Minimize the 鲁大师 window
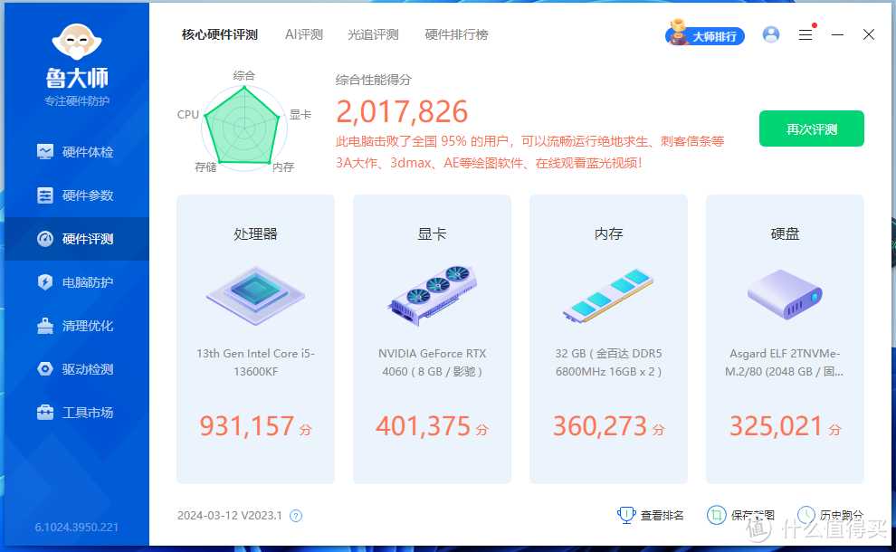Image resolution: width=896 pixels, height=552 pixels. [x=838, y=35]
